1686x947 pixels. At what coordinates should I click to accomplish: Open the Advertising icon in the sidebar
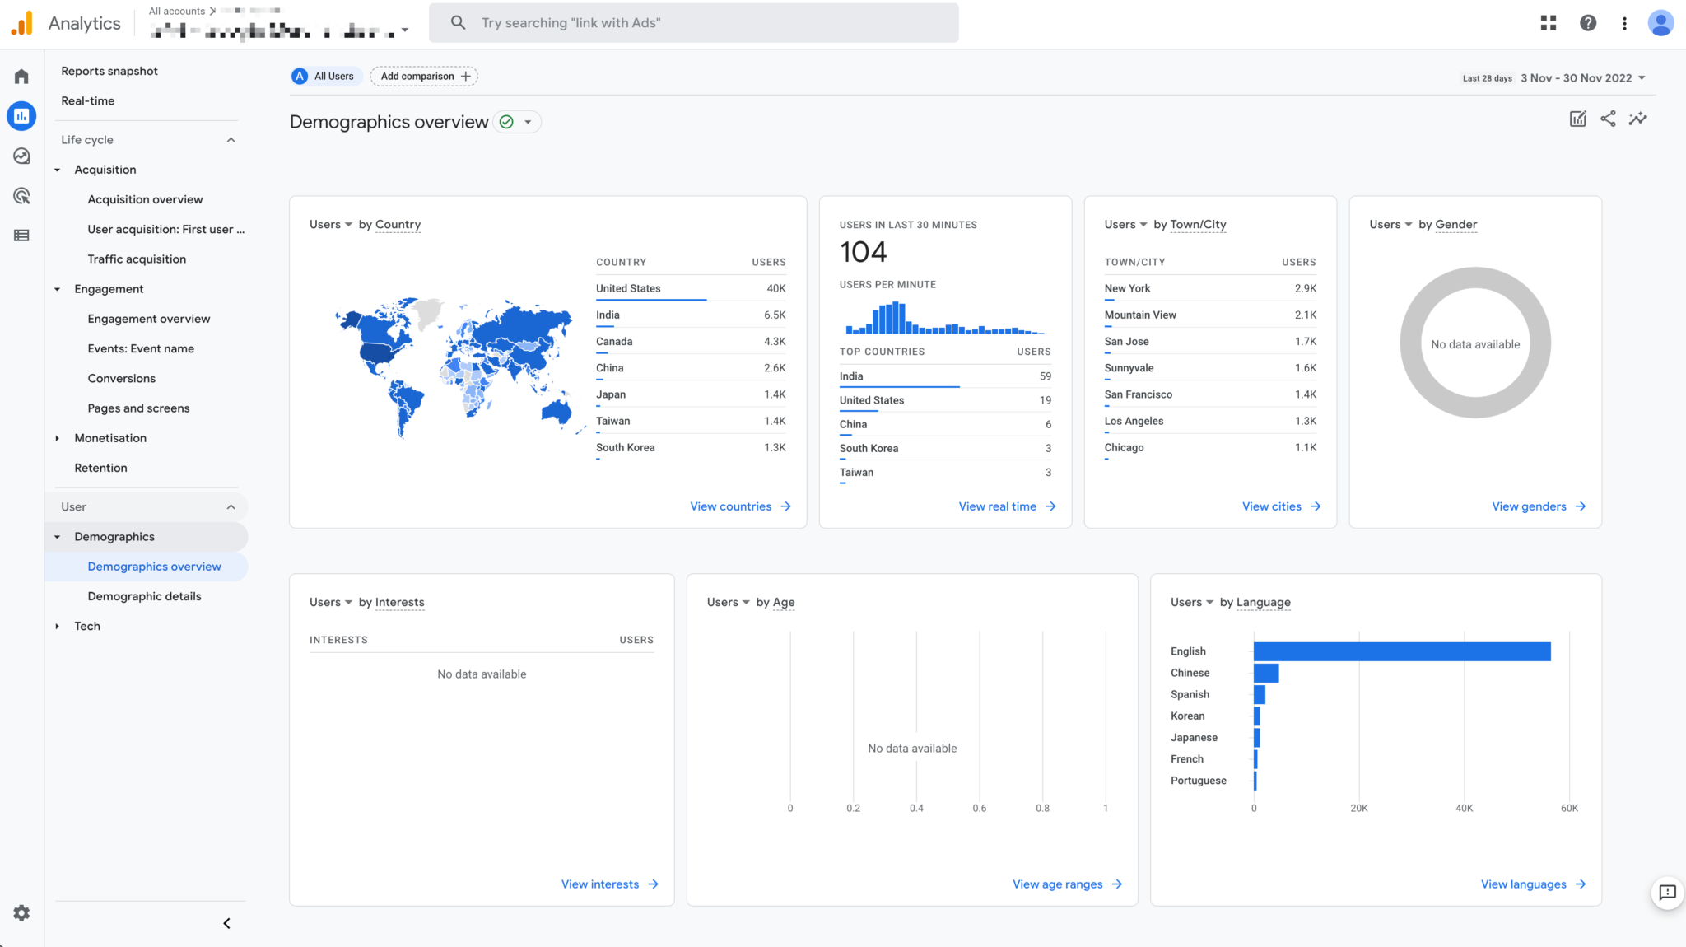point(21,195)
